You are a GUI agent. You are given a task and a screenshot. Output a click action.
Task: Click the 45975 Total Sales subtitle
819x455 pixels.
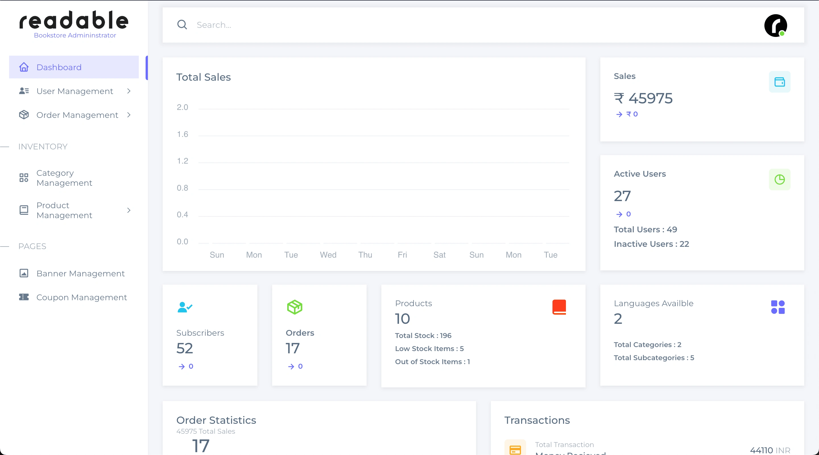click(x=206, y=431)
